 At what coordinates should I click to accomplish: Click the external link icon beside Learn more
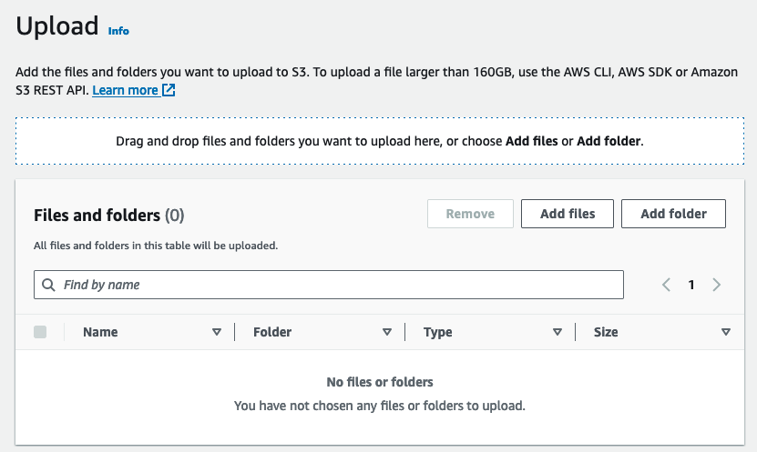click(169, 90)
